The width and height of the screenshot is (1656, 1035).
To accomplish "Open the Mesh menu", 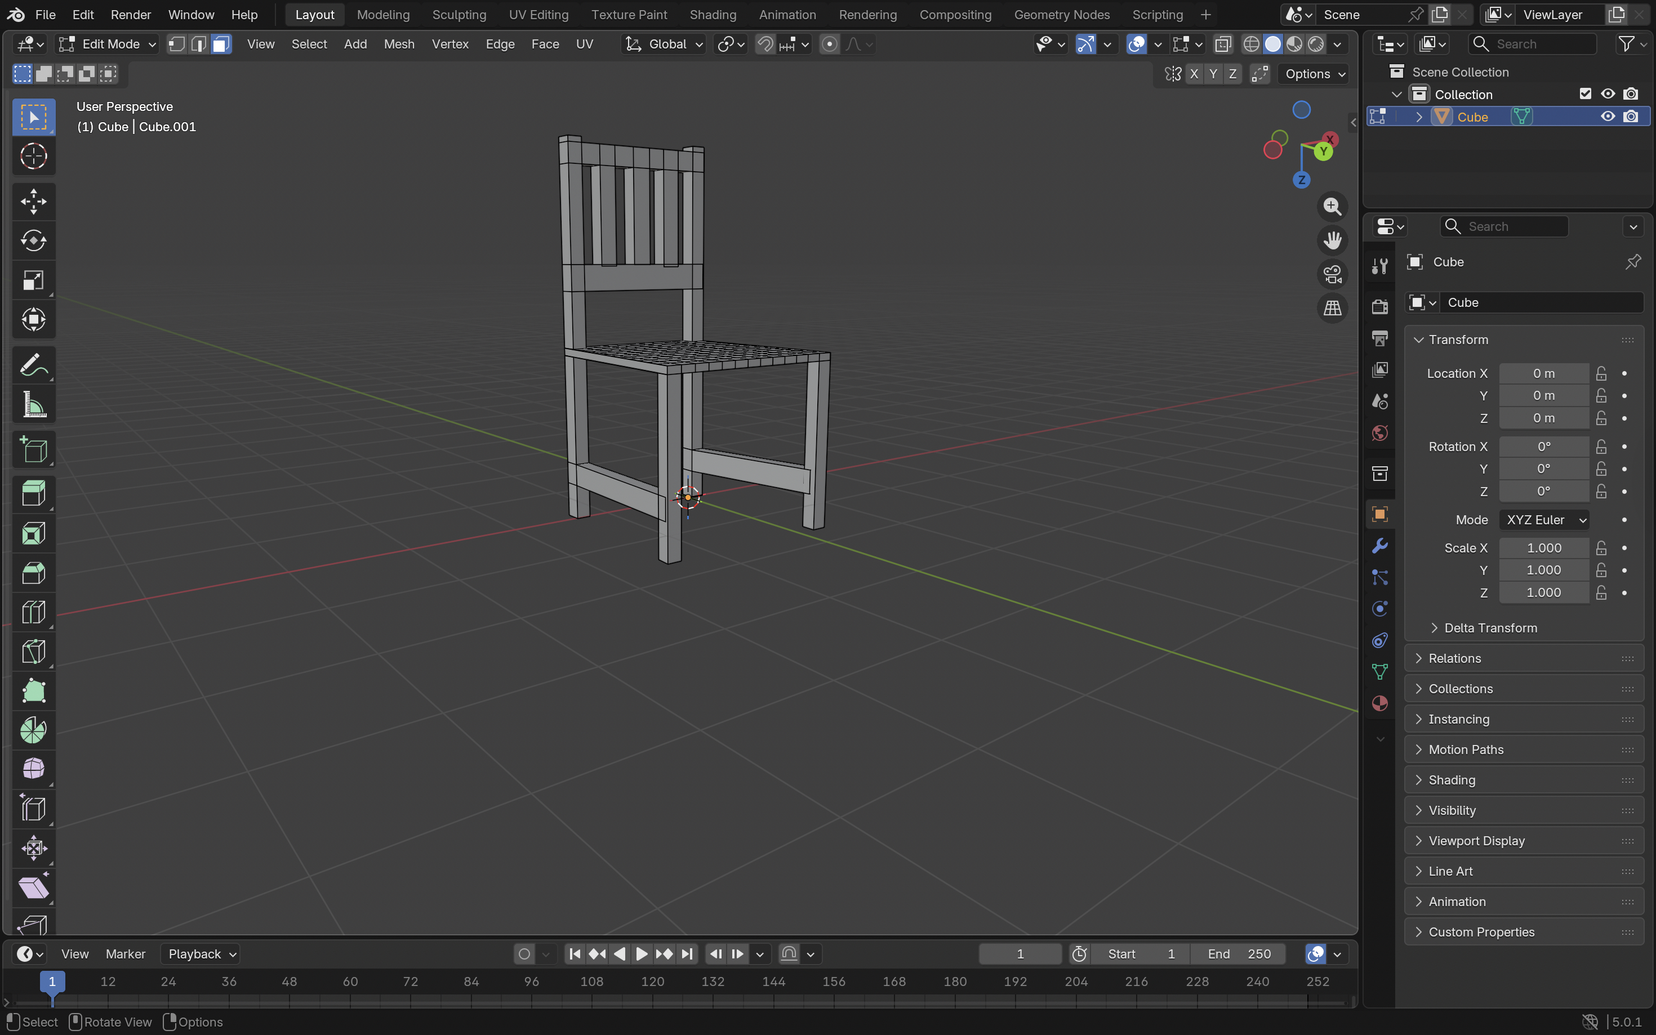I will coord(398,44).
